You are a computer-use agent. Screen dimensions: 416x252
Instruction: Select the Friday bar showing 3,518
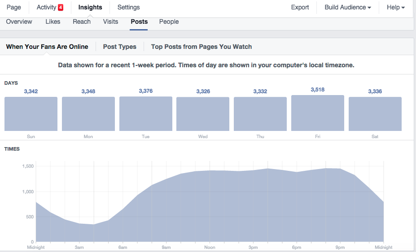tap(317, 113)
